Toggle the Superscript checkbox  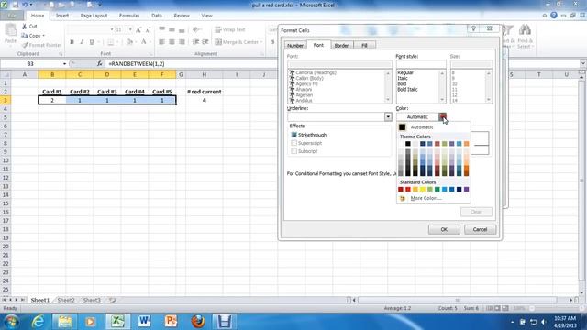click(293, 143)
